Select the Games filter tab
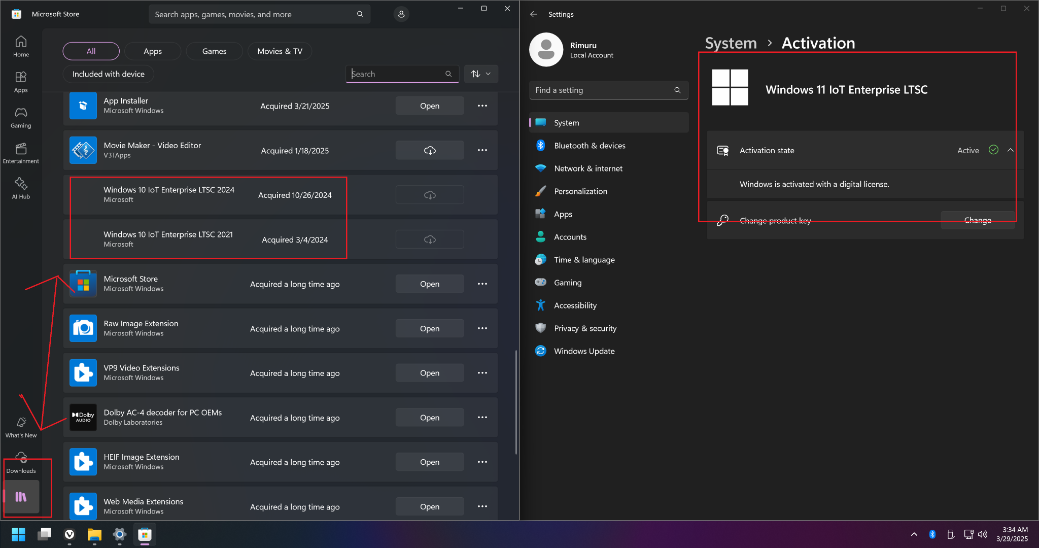The image size is (1039, 548). (215, 51)
